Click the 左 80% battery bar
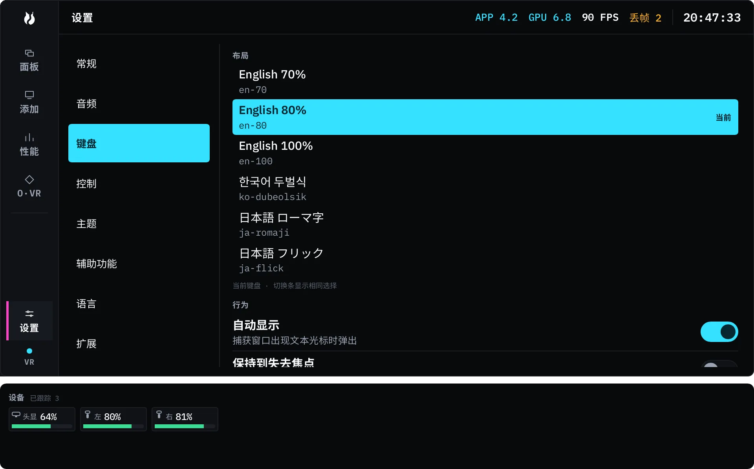The image size is (754, 469). pyautogui.click(x=113, y=426)
